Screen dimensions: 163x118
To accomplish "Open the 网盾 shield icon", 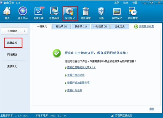I will coord(101,11).
